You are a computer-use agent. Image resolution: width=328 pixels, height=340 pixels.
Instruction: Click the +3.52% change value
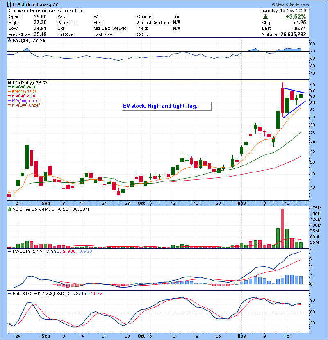point(296,17)
